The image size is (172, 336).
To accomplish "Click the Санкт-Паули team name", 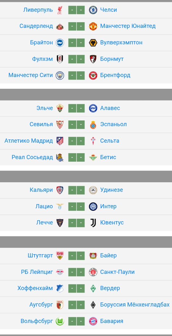I will 118,272.
